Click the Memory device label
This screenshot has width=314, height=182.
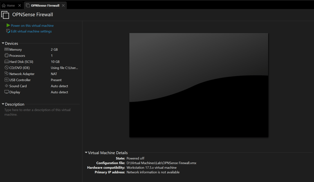(x=16, y=49)
